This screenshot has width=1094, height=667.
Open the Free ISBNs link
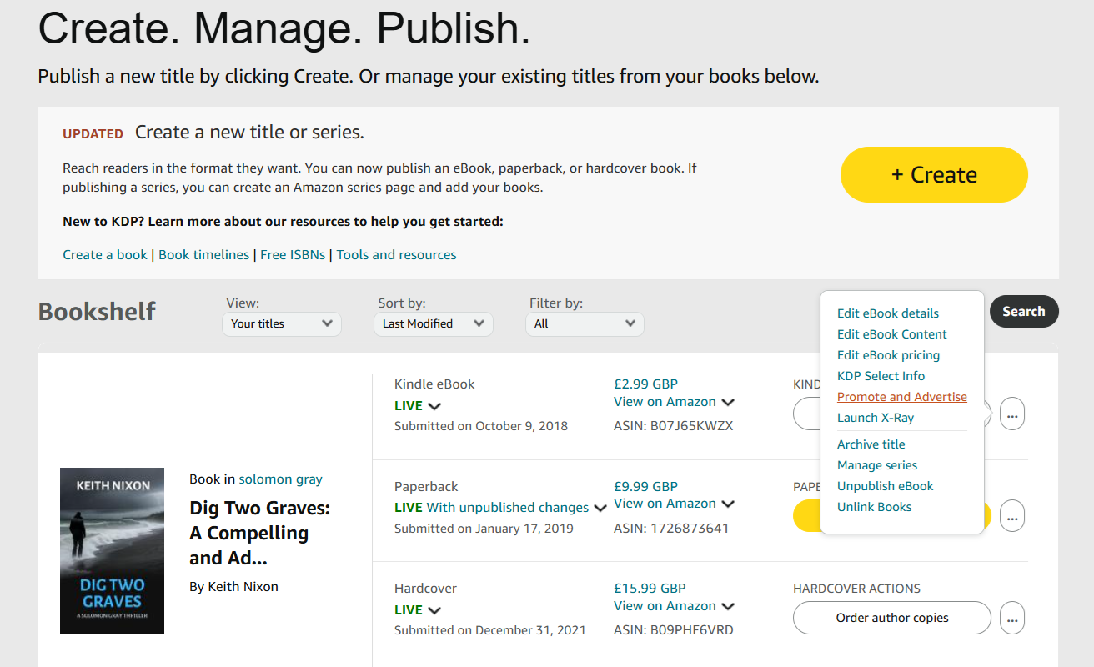293,255
